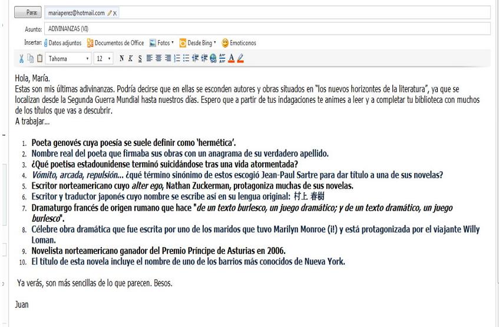
Task: Click the Datos adjuntos paperclip link
Action: [62, 43]
